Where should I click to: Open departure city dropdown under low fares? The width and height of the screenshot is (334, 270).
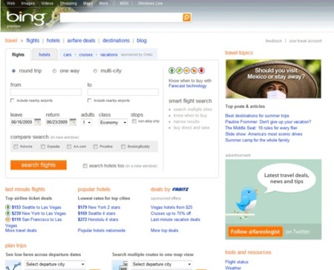(55, 264)
